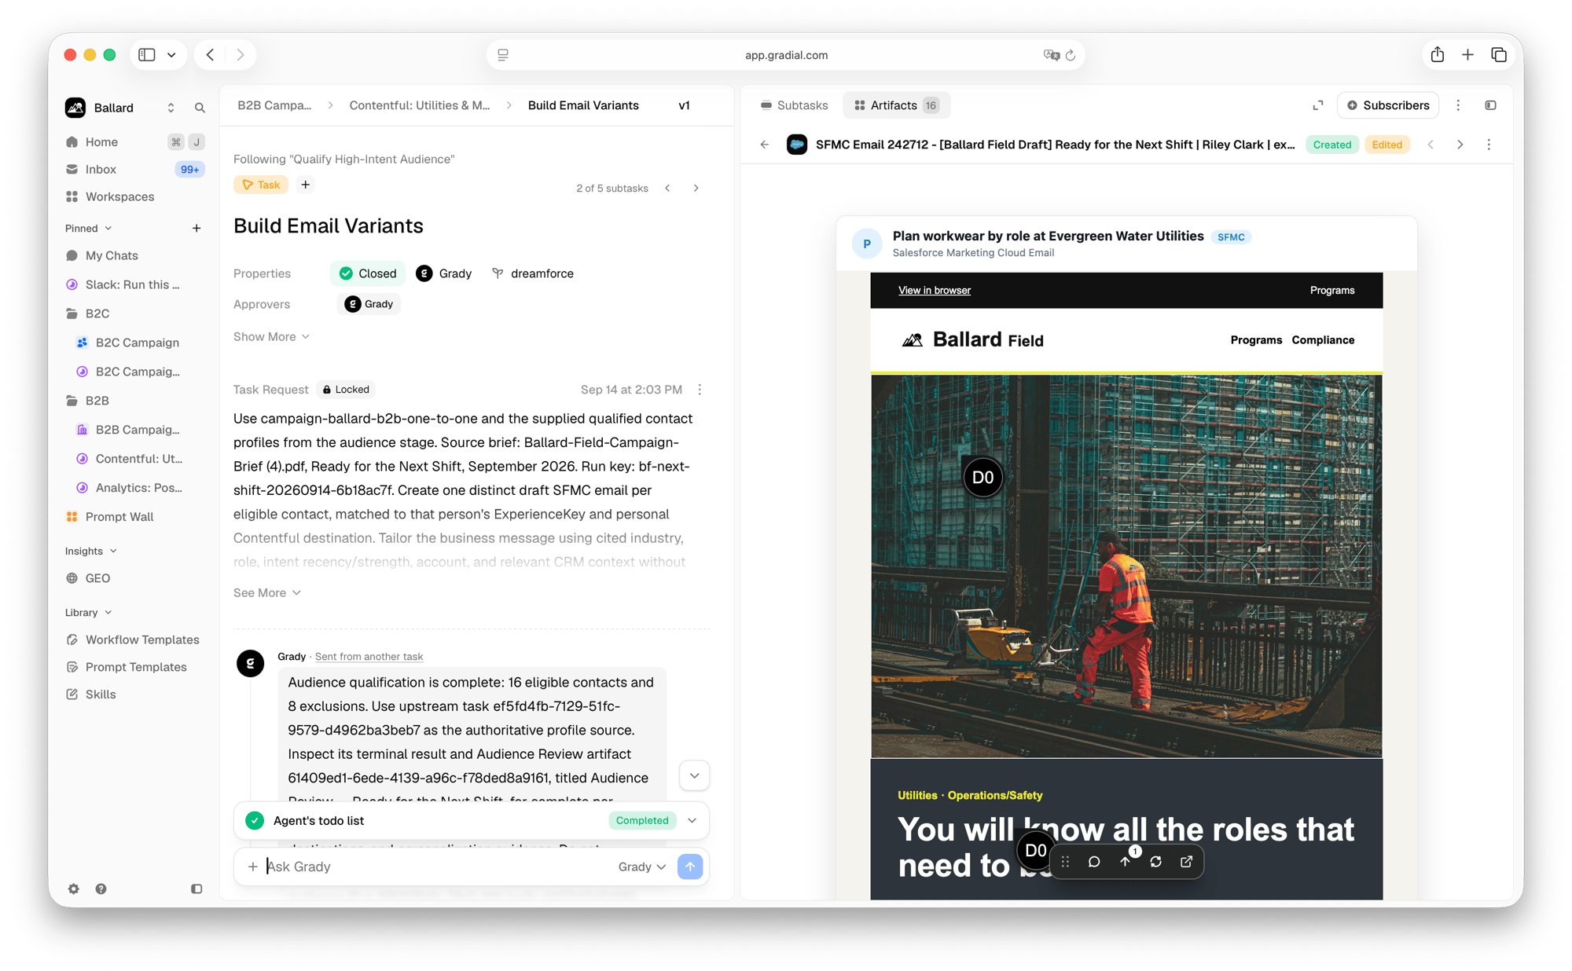Open Task Request more options menu
Image resolution: width=1572 pixels, height=971 pixels.
click(x=700, y=390)
